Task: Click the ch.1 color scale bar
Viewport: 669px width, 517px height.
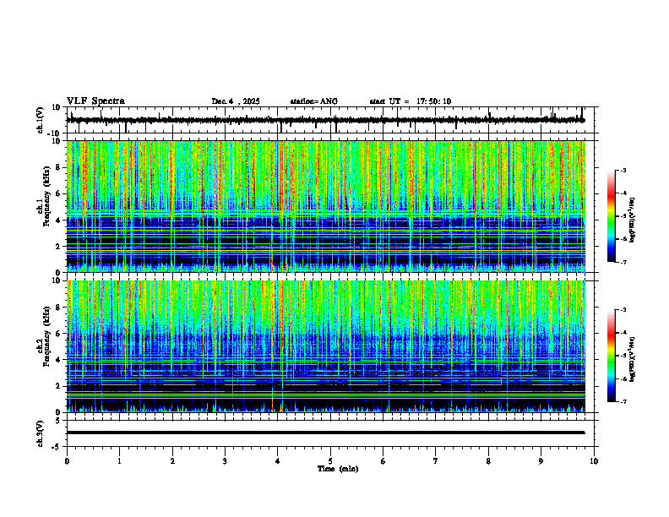Action: (611, 216)
